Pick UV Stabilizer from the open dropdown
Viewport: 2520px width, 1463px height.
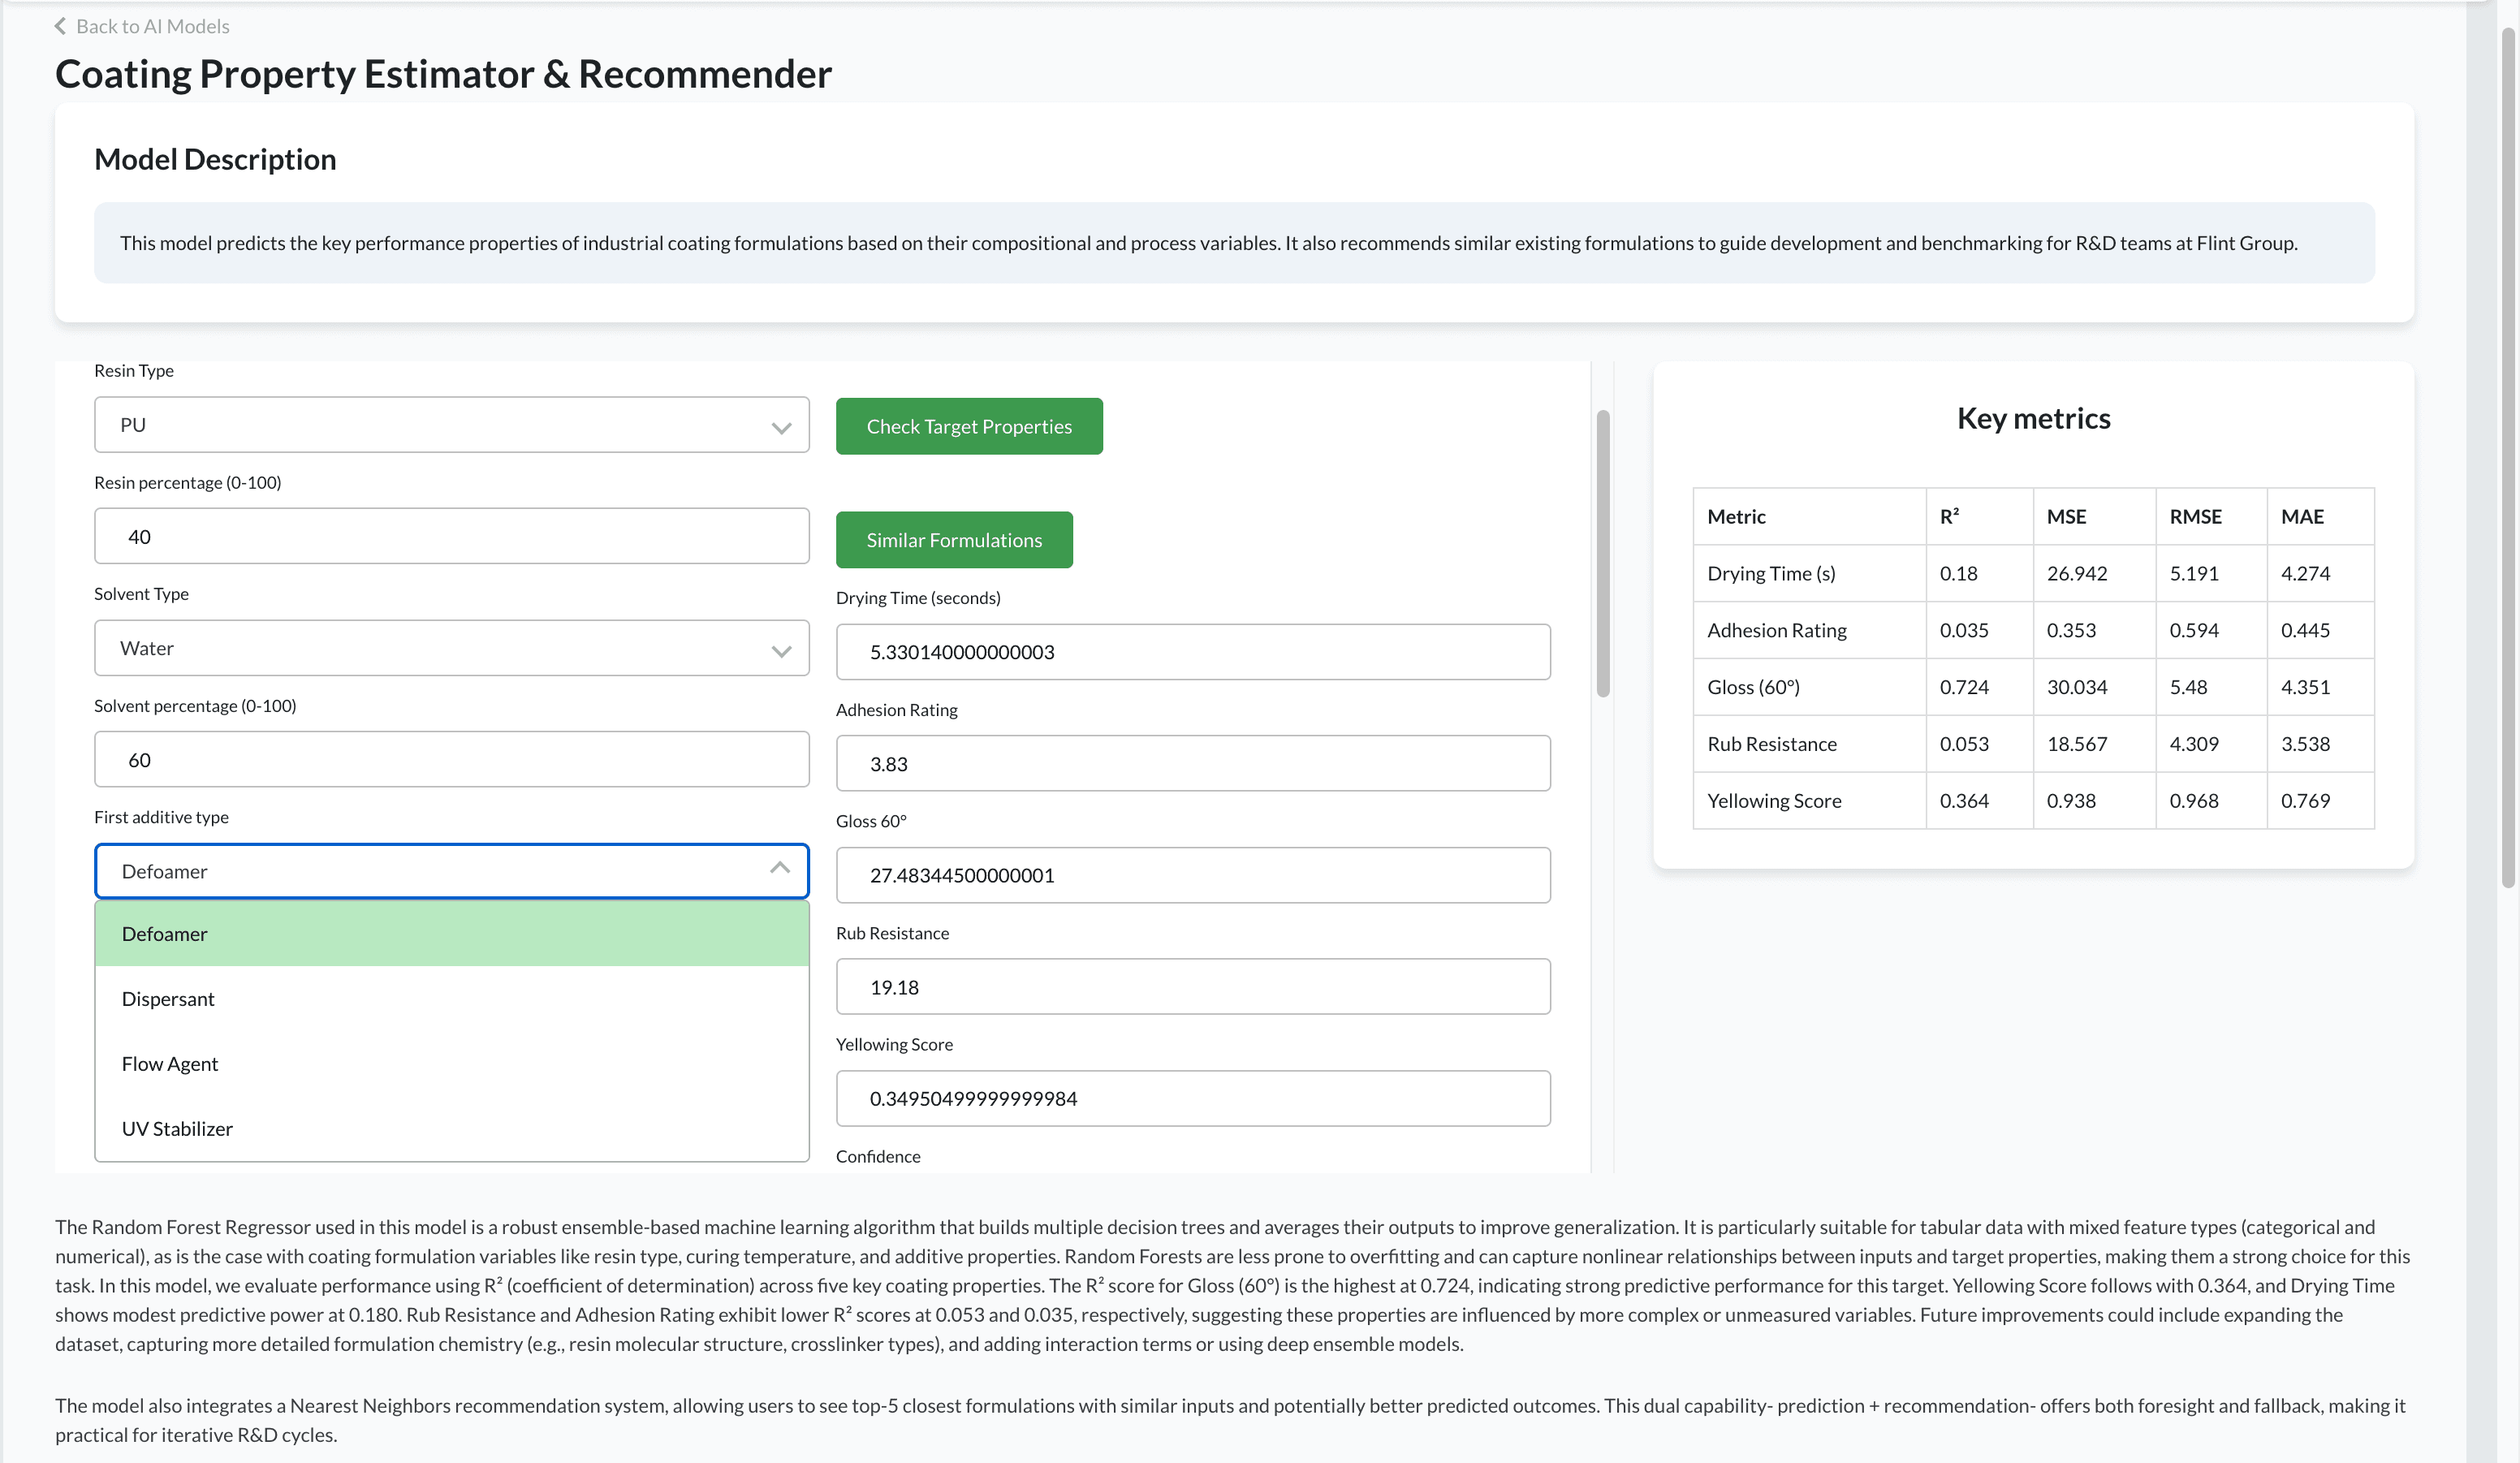pos(176,1128)
